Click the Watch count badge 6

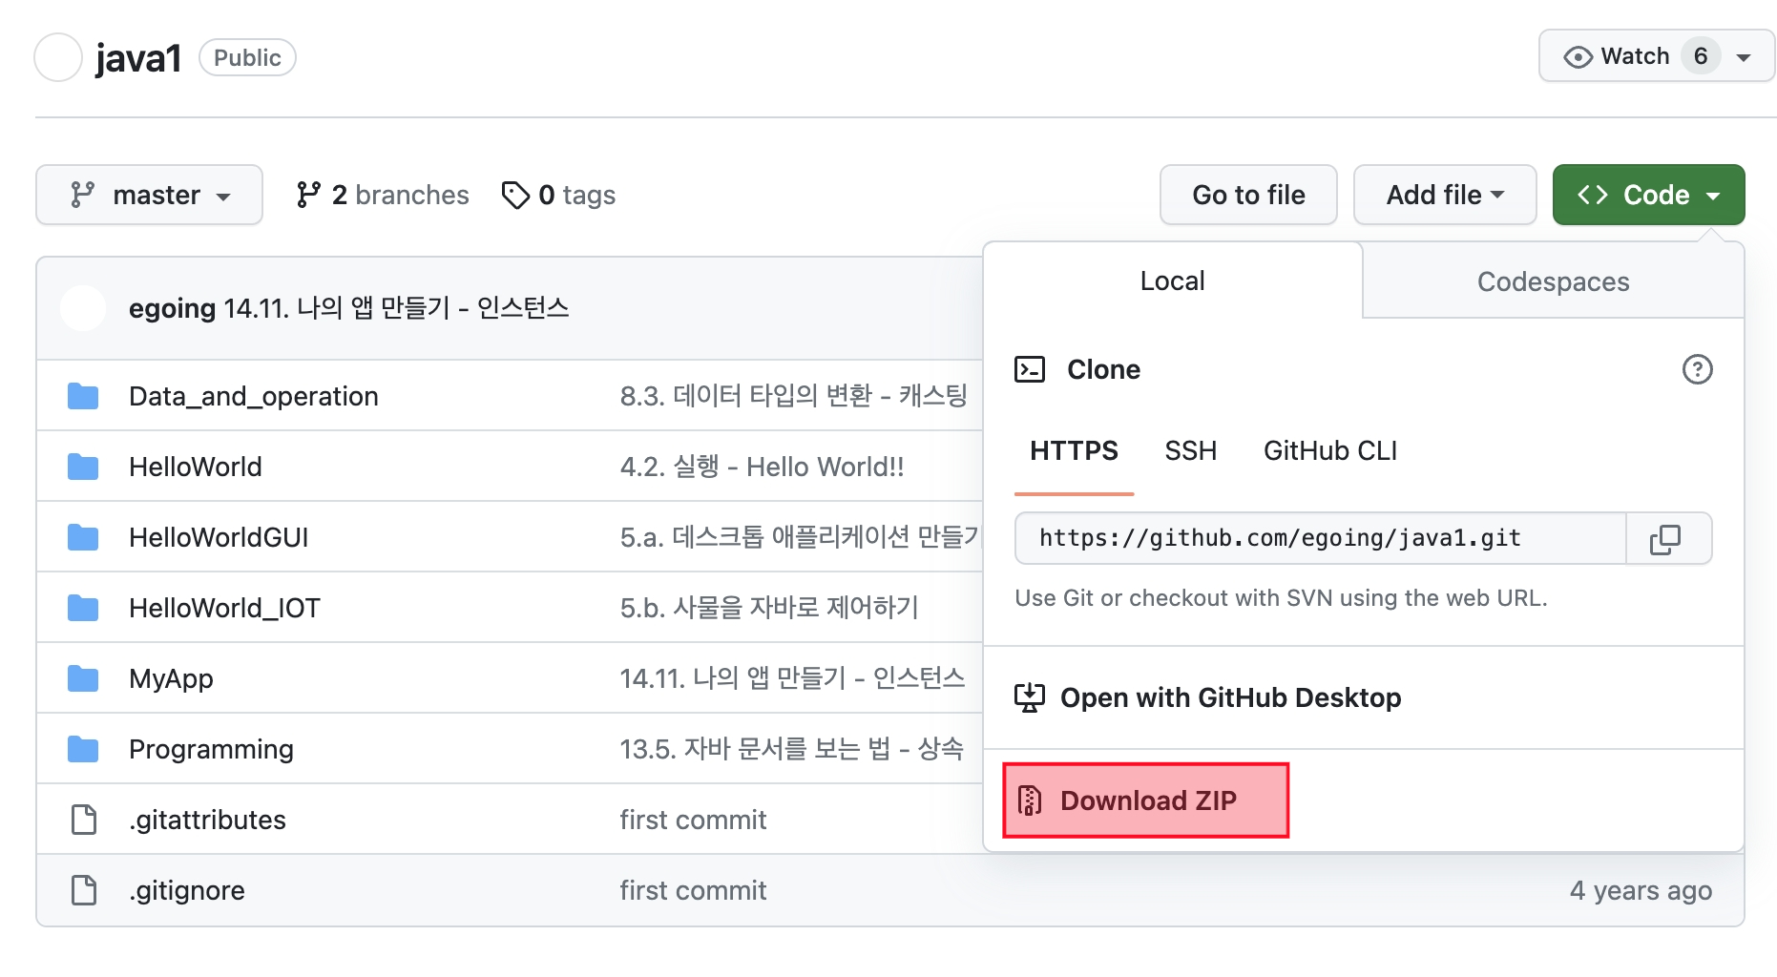pos(1701,56)
